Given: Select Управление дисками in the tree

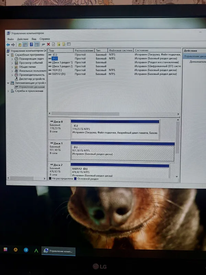Looking at the screenshot, I should coord(32,87).
